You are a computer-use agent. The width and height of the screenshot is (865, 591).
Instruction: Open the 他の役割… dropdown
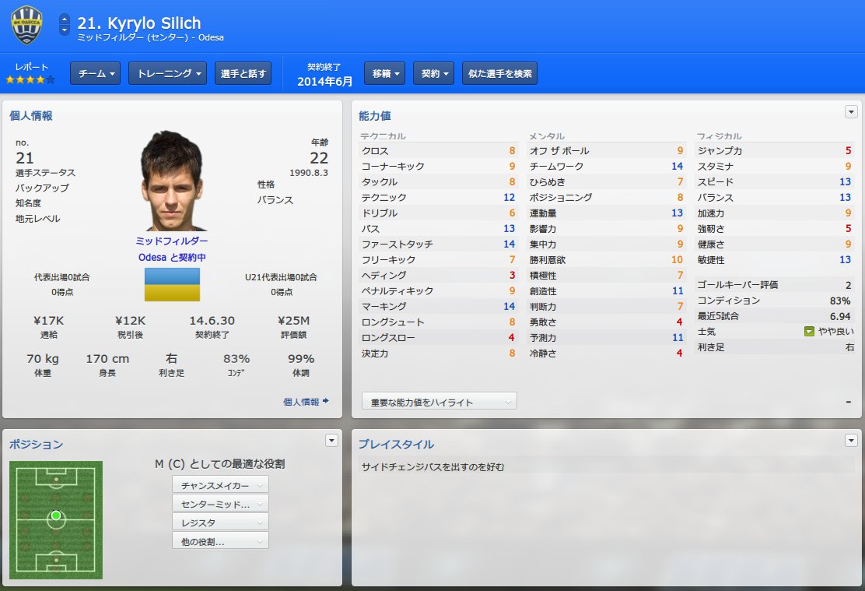pos(221,541)
